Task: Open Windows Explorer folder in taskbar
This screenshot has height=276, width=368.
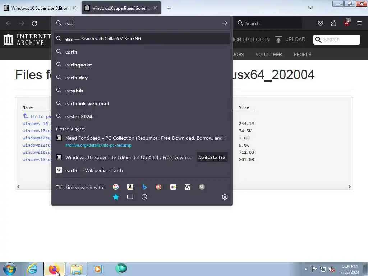Action: pyautogui.click(x=77, y=269)
